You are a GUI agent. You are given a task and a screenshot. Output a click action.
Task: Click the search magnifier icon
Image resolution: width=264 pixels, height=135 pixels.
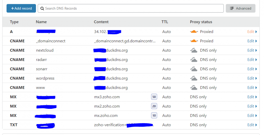point(42,8)
